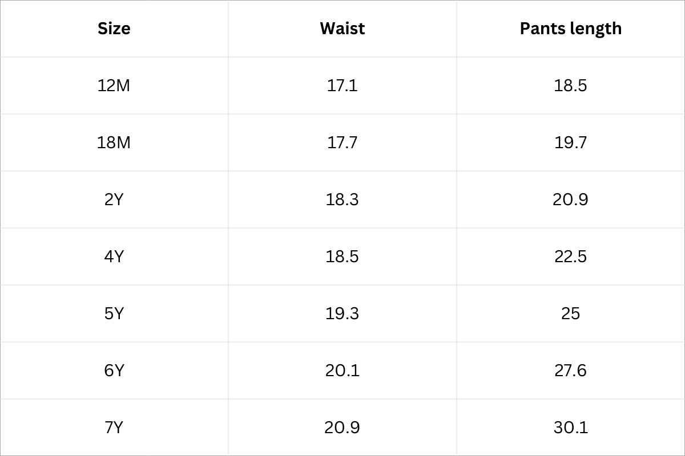Click waist value 18.3
The image size is (685, 456).
pyautogui.click(x=342, y=199)
